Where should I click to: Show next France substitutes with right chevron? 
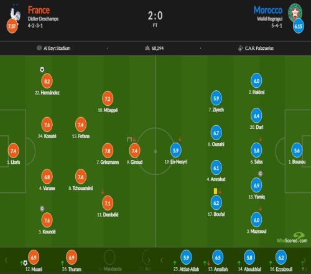point(149,260)
